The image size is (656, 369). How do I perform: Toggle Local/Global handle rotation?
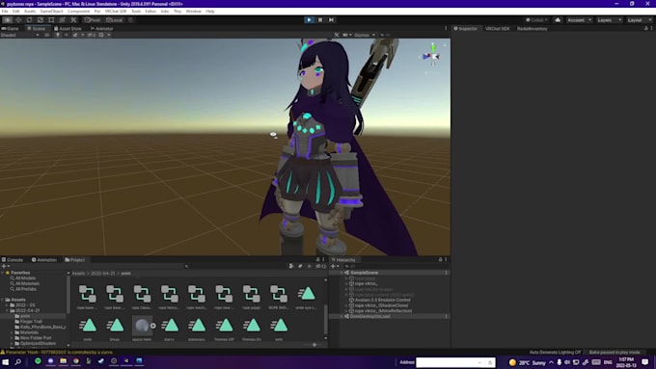tap(114, 19)
